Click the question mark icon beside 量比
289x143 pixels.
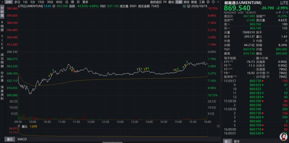(x=19, y=127)
